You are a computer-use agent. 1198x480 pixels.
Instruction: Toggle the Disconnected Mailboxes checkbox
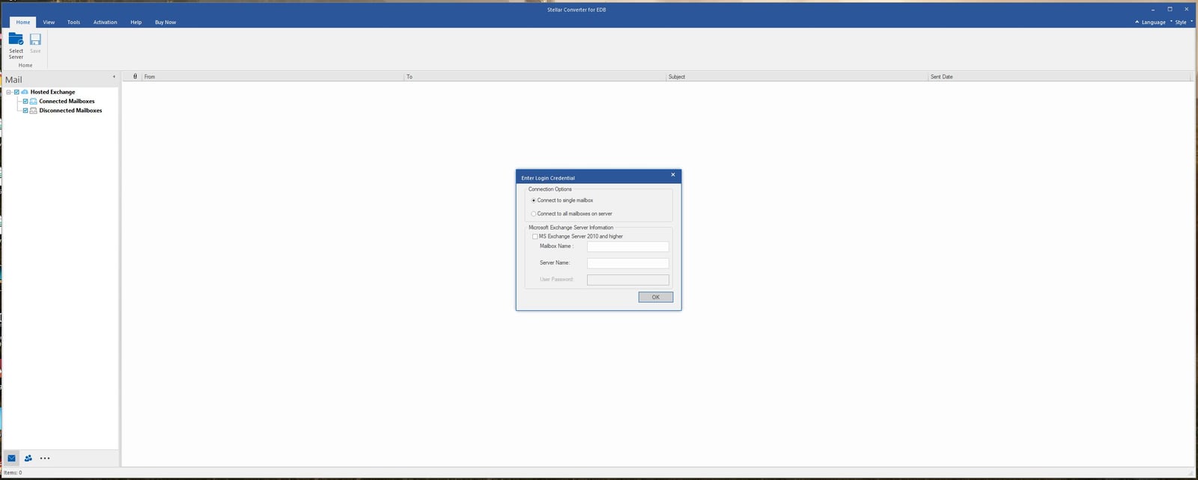(x=25, y=111)
